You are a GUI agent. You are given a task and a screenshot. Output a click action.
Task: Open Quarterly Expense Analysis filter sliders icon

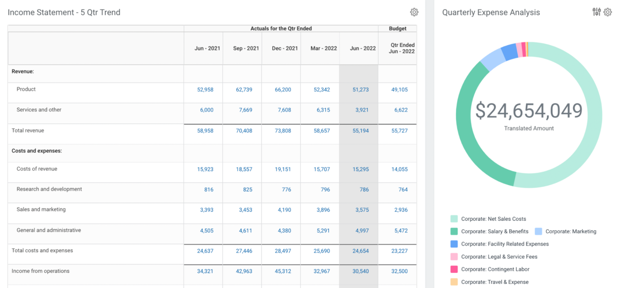pyautogui.click(x=597, y=12)
